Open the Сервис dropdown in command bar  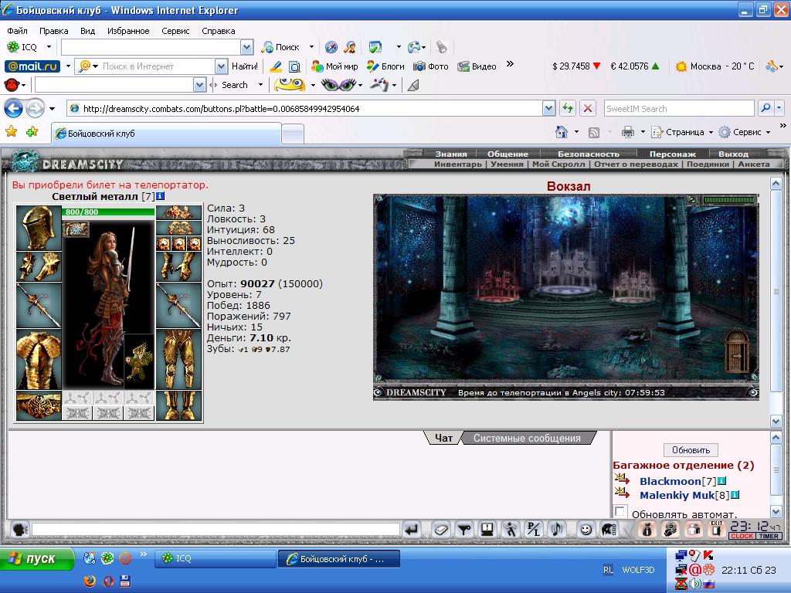click(745, 132)
